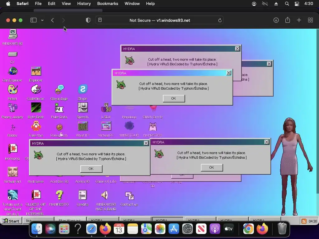This screenshot has width=319, height=239.
Task: Click the v1.windows93.net address field
Action: pos(160,20)
